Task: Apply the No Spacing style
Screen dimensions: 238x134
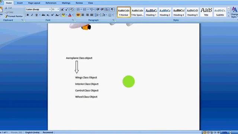Action: (x=137, y=12)
